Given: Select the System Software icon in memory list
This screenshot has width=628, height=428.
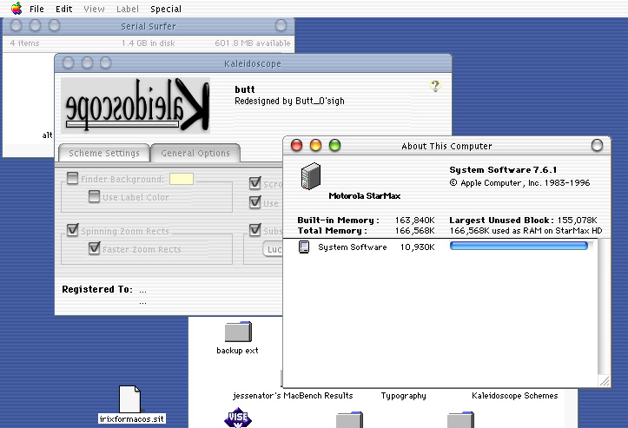Looking at the screenshot, I should (x=304, y=247).
